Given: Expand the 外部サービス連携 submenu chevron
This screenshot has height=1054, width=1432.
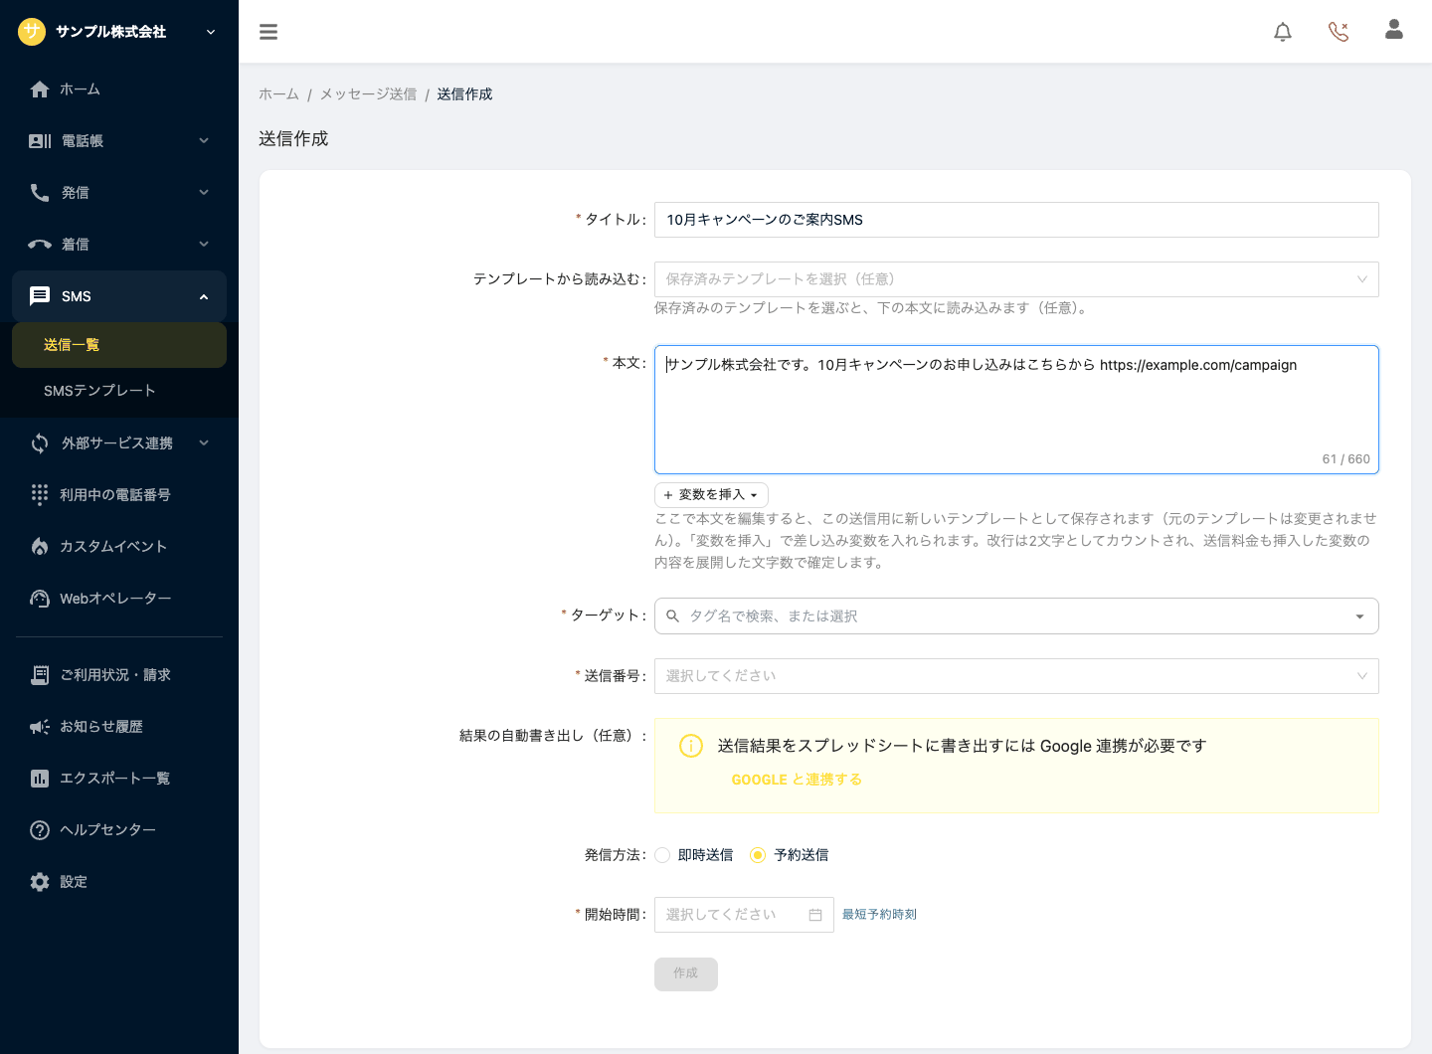Looking at the screenshot, I should point(204,443).
